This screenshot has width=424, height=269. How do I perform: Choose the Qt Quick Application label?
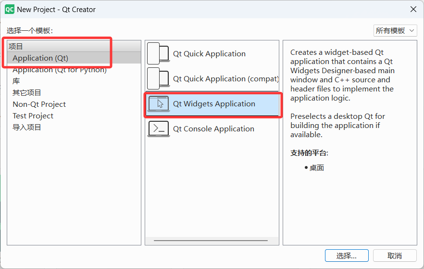click(x=209, y=53)
